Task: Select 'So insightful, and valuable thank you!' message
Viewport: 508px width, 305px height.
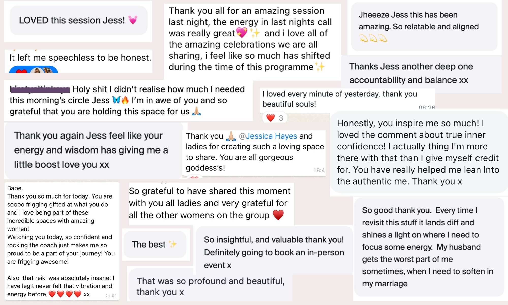Action: [274, 252]
